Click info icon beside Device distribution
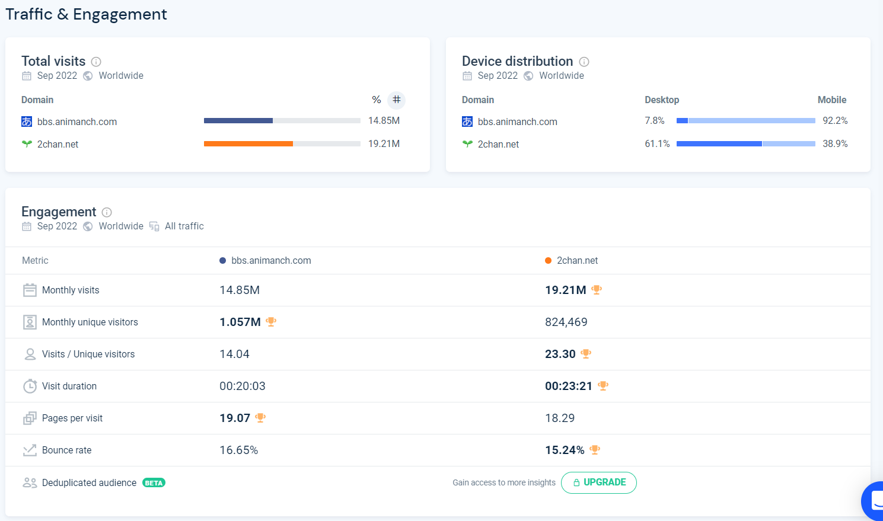 584,62
